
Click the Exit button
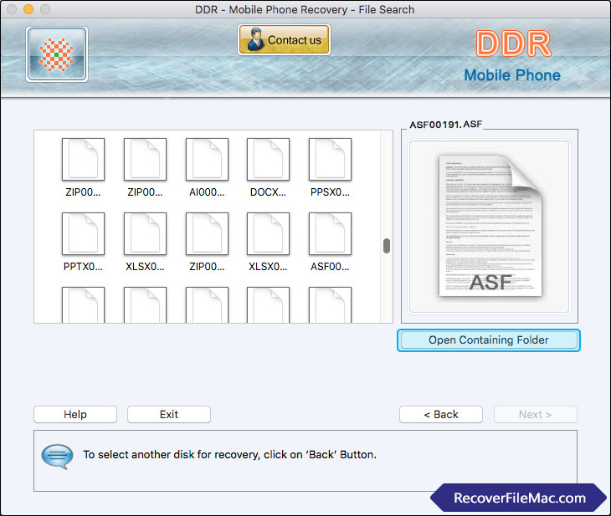169,414
